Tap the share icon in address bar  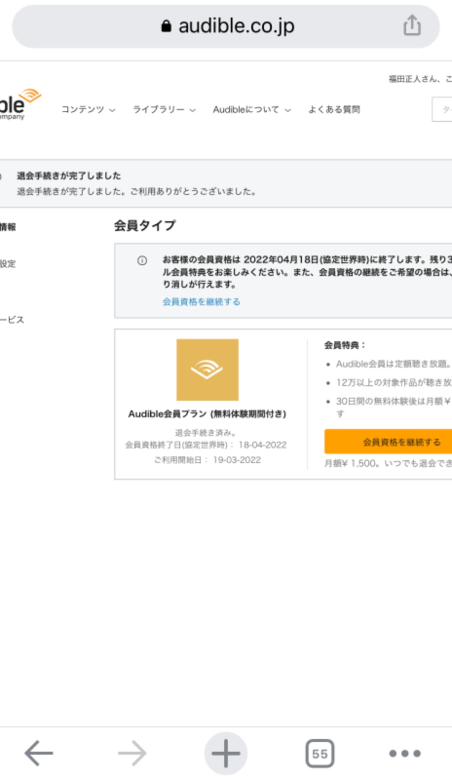pos(412,25)
